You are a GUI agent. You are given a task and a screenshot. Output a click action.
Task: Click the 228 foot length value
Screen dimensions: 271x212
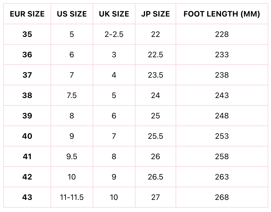pos(222,34)
